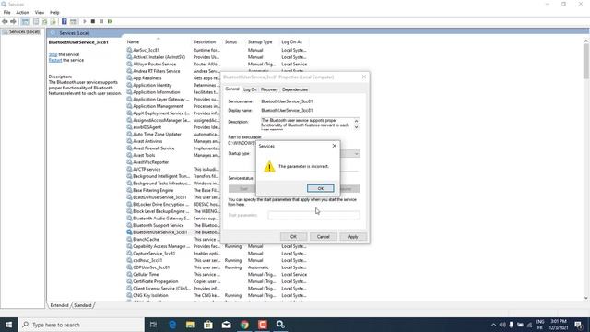Switch to the Recovery tab
The width and height of the screenshot is (590, 332).
coord(269,89)
